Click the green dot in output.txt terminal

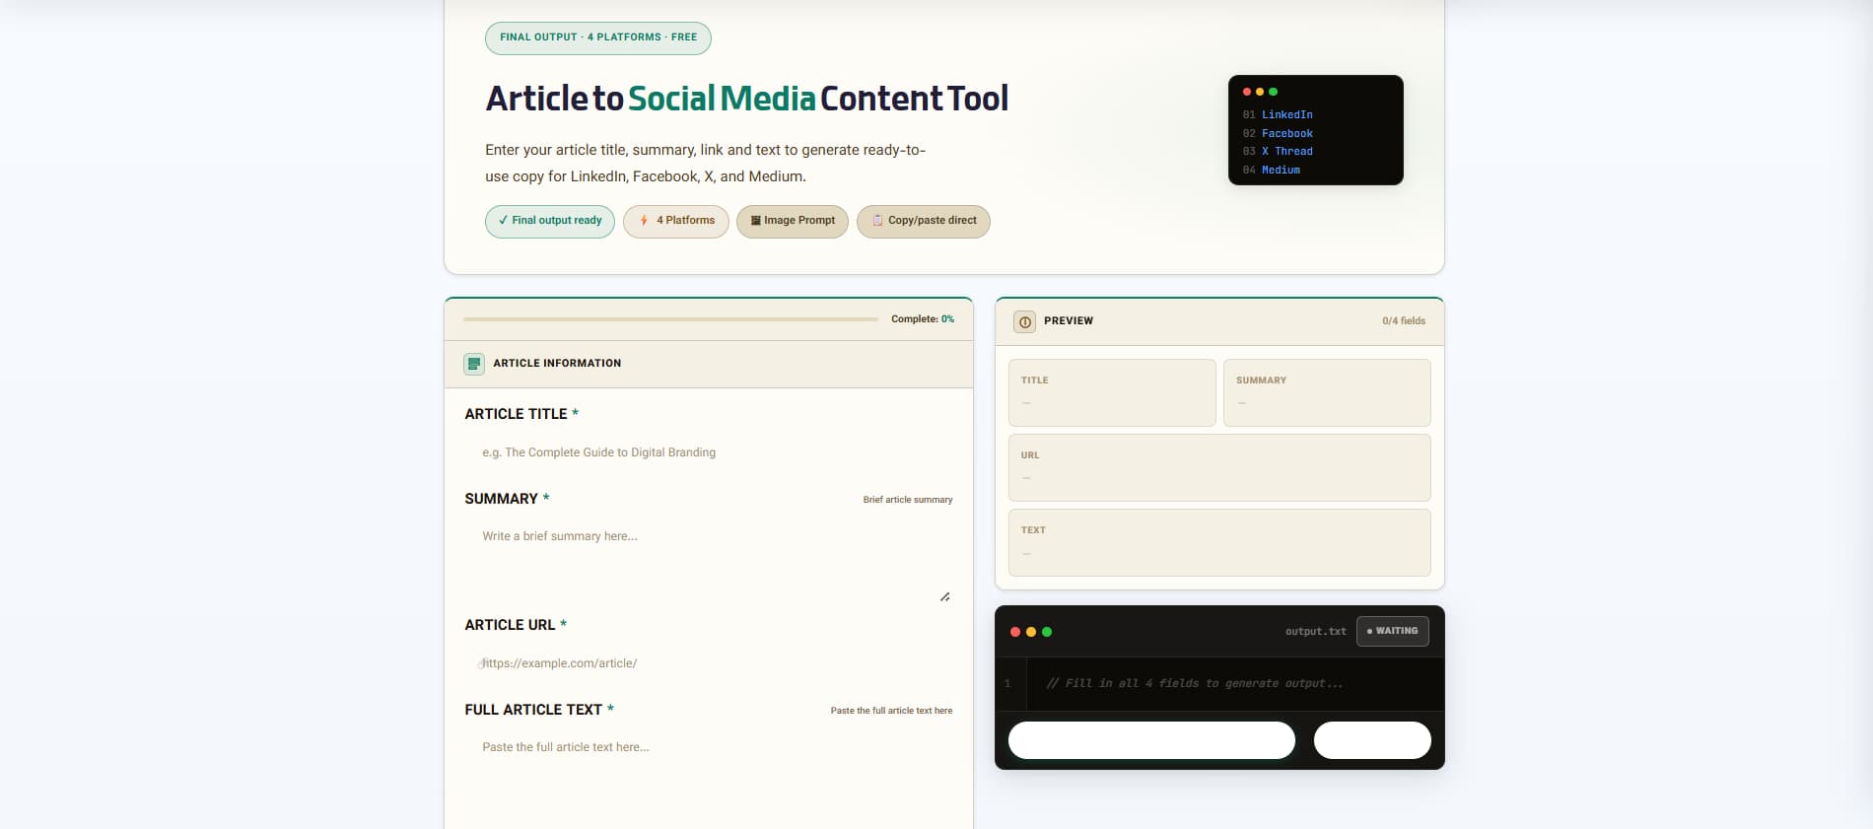click(1047, 632)
